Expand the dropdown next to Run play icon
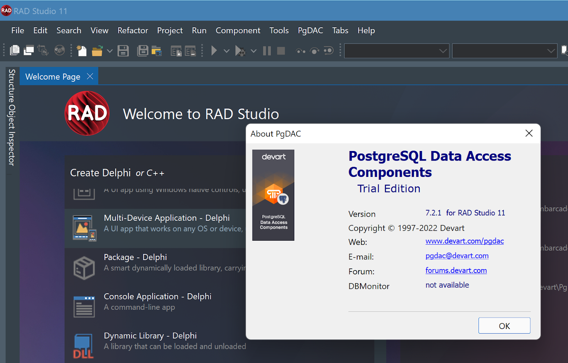568x363 pixels. click(226, 51)
